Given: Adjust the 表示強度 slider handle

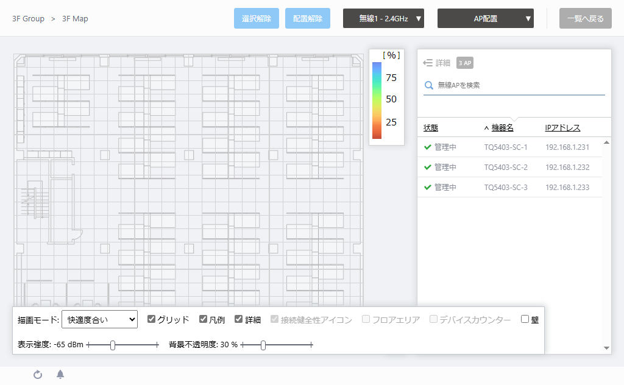Looking at the screenshot, I should pyautogui.click(x=113, y=345).
